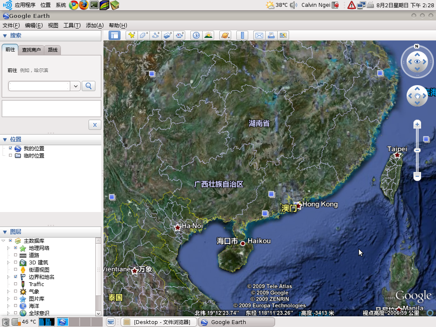Image resolution: width=436 pixels, height=327 pixels.
Task: Move up using the hand joystick arrow
Action: coord(417,89)
